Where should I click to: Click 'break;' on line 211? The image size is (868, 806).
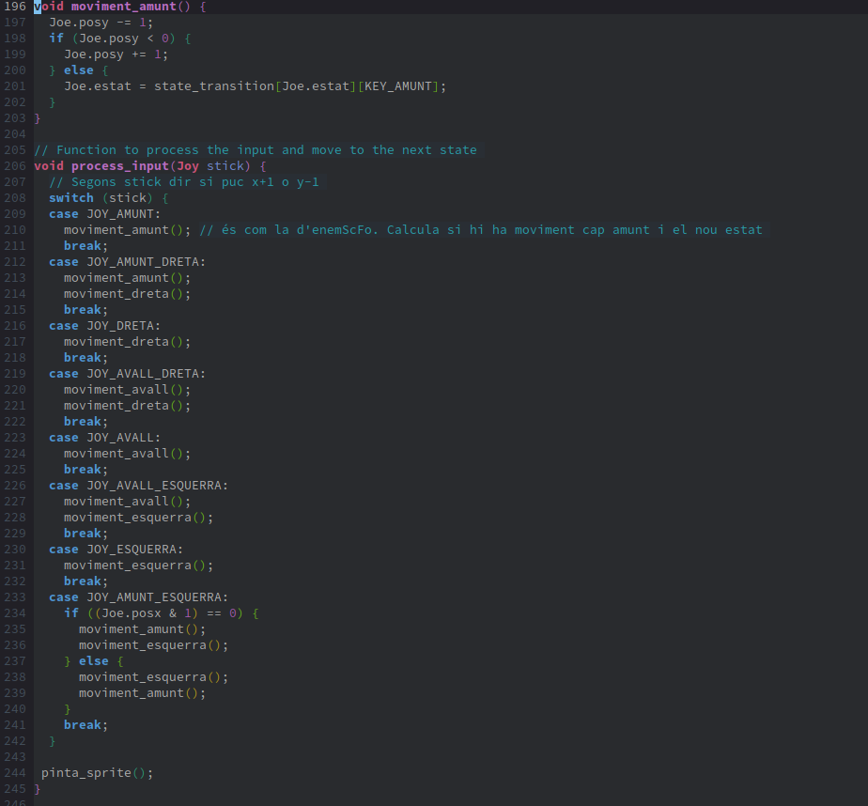click(x=85, y=246)
